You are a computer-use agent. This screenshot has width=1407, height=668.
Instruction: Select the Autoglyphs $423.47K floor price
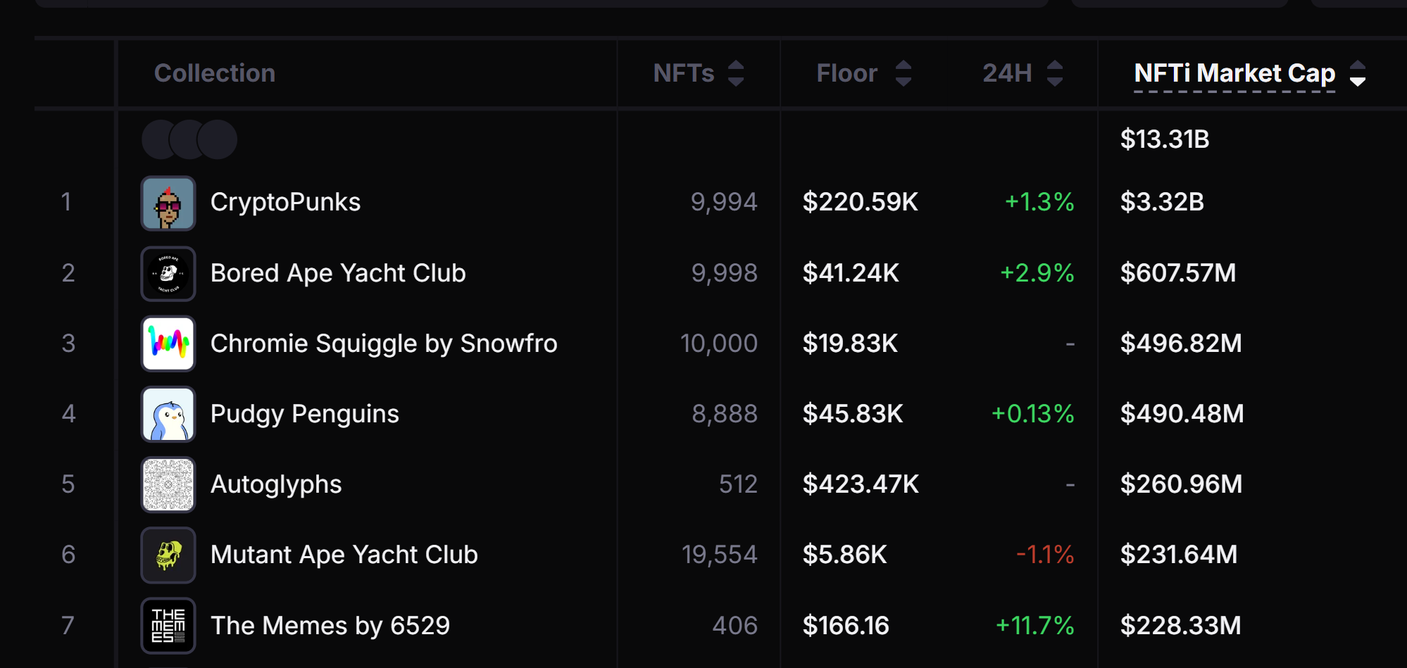tap(861, 484)
